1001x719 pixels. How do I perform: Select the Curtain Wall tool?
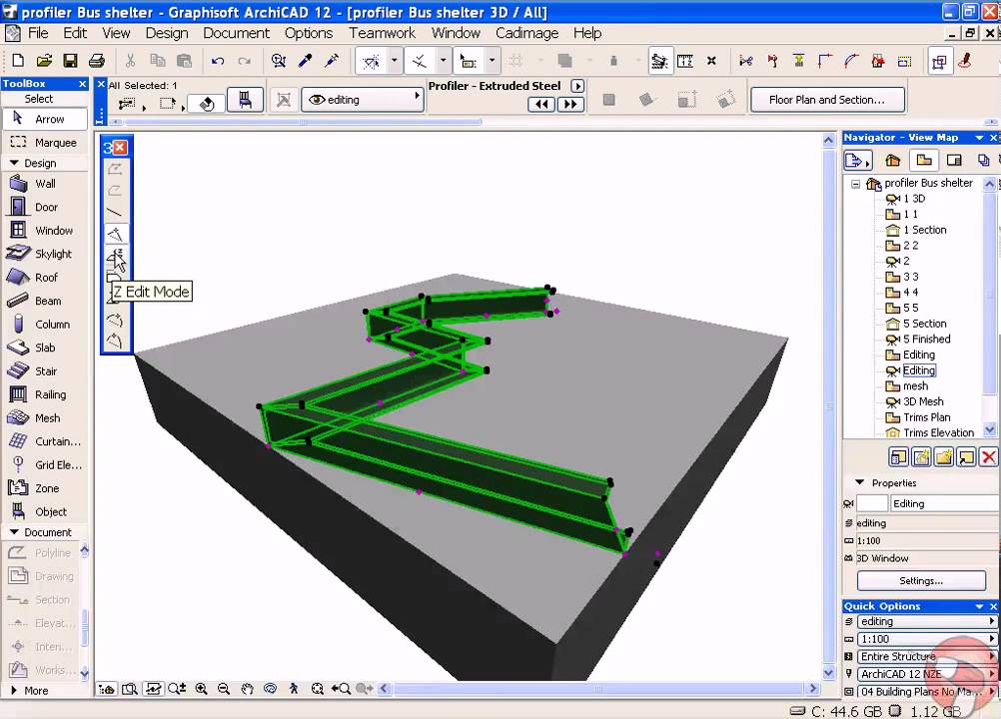pos(45,441)
